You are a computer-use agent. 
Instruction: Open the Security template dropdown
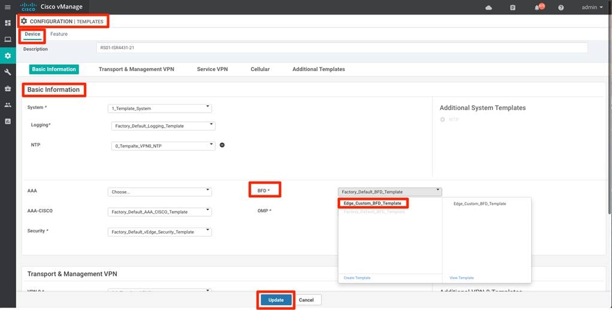tap(160, 232)
